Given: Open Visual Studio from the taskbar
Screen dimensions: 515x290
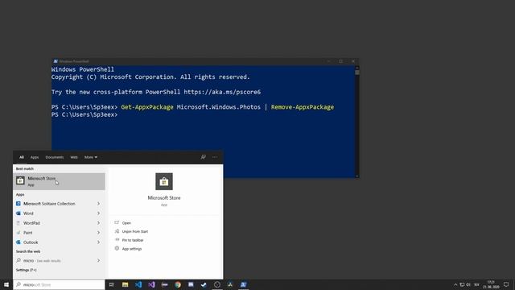Looking at the screenshot, I should coord(151,284).
